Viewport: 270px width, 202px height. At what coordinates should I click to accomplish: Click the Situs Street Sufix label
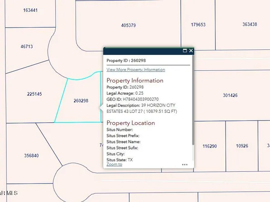click(122, 148)
